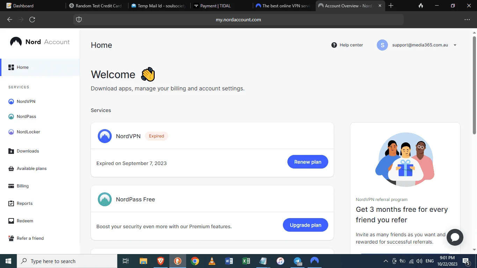Go back to the previous page
The width and height of the screenshot is (477, 268).
click(10, 20)
